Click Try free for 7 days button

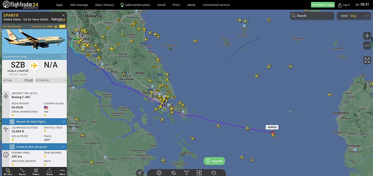[323, 5]
